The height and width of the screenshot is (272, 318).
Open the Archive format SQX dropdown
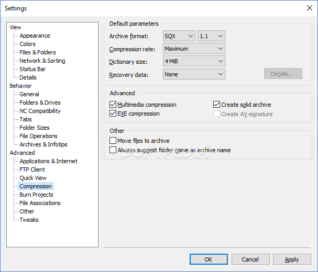[x=179, y=36]
